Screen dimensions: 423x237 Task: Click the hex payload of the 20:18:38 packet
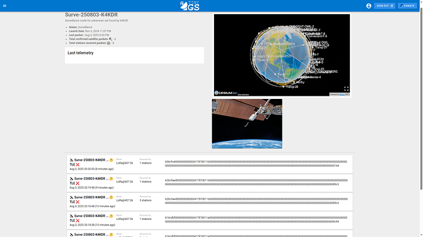(x=256, y=219)
